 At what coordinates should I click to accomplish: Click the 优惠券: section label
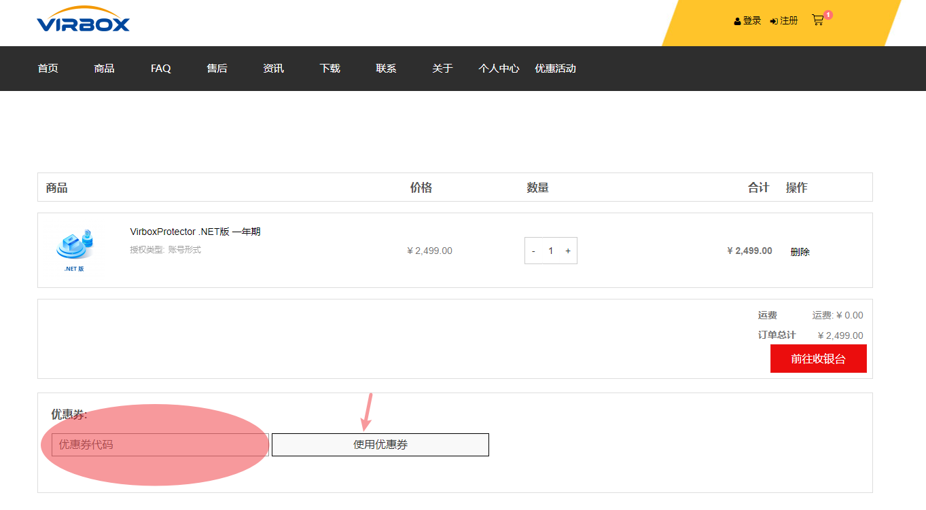click(x=69, y=414)
